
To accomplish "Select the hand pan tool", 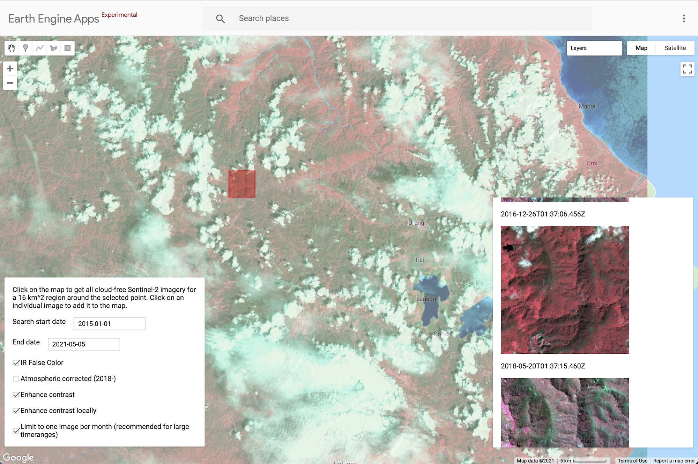I will (x=12, y=48).
